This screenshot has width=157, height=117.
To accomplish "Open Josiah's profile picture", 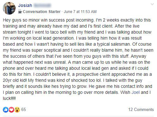I will click(9, 8).
